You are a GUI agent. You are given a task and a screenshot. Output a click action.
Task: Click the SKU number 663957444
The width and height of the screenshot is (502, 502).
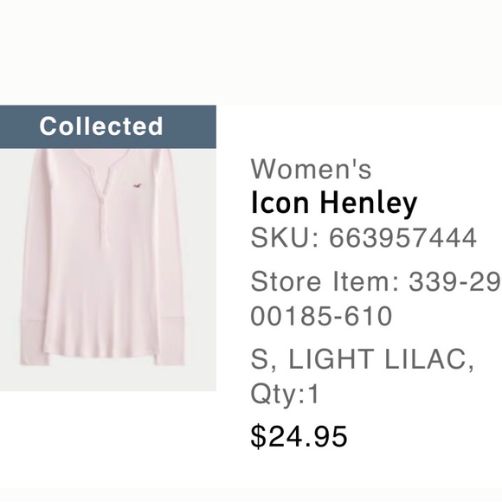click(x=403, y=237)
